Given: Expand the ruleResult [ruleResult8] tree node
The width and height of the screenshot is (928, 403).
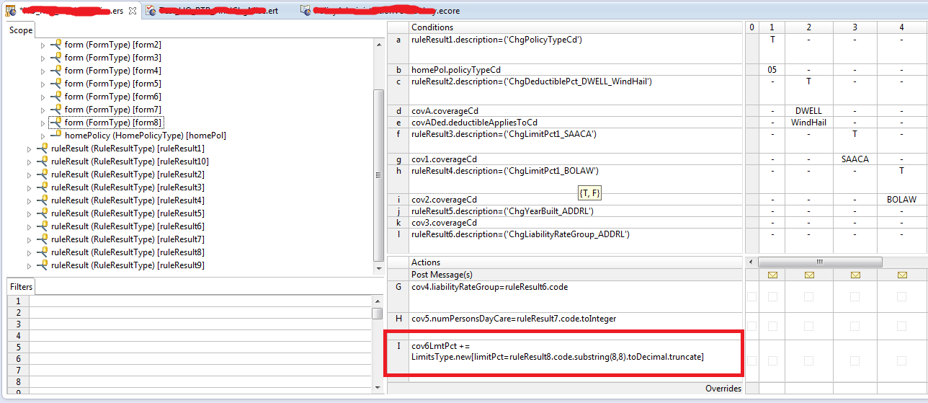Looking at the screenshot, I should [x=30, y=253].
